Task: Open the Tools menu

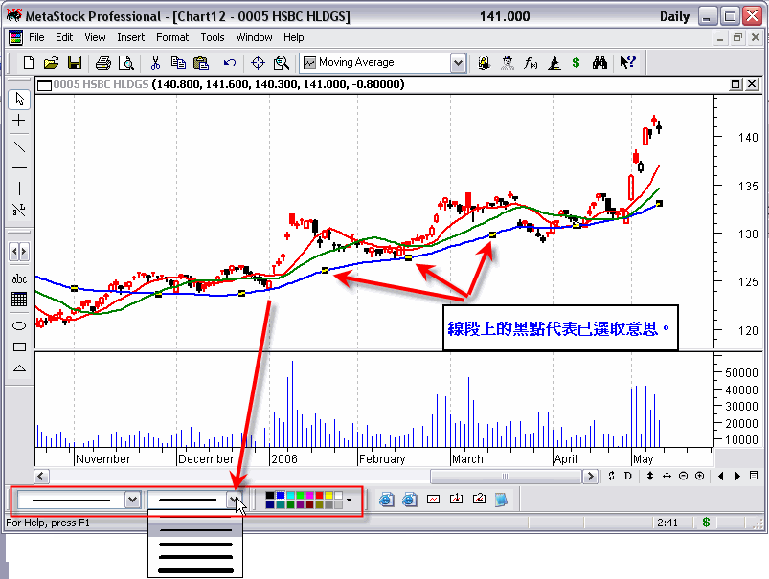Action: tap(213, 37)
